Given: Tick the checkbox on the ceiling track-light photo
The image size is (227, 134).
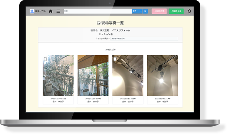Looking at the screenshot, I should tap(115, 59).
